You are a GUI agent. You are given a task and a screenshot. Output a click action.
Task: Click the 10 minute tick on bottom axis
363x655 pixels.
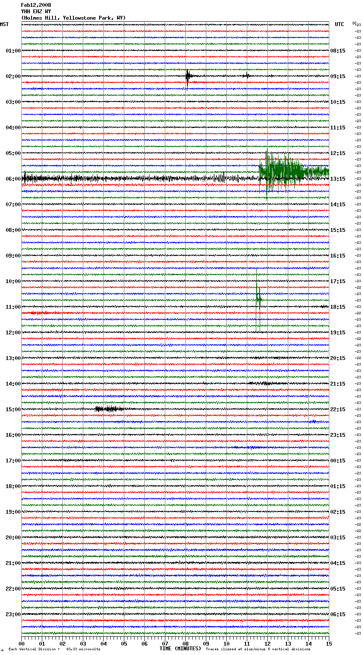point(226,643)
